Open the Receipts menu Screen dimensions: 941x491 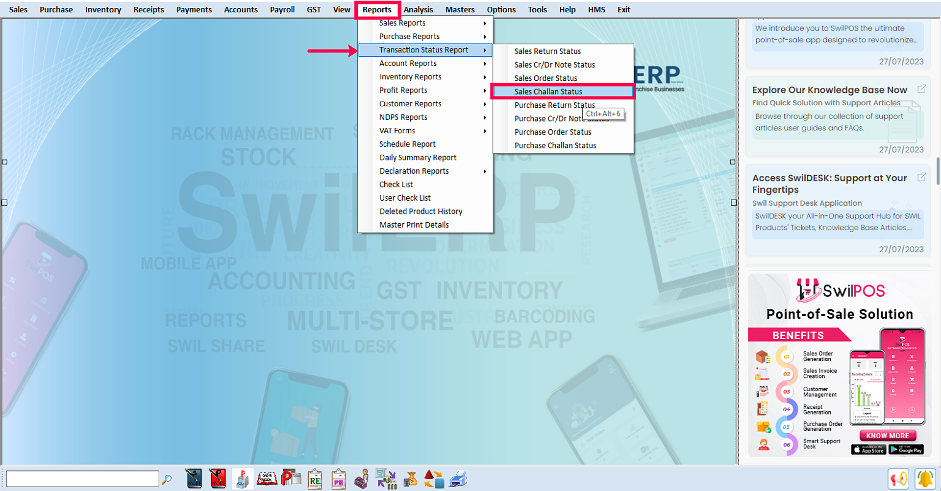[x=149, y=9]
